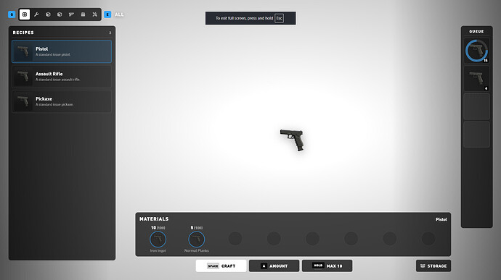Image resolution: width=501 pixels, height=280 pixels.
Task: Click the blue Q previous-category key
Action: click(x=12, y=14)
